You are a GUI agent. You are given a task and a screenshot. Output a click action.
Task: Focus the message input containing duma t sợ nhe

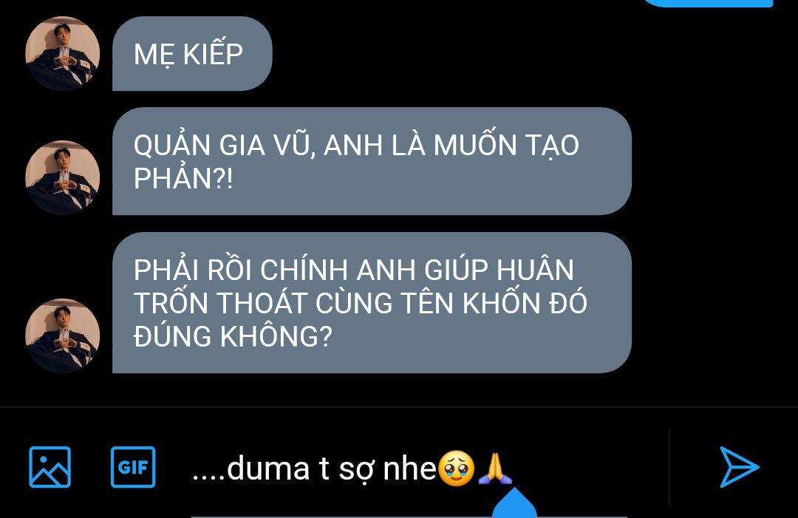pos(428,468)
